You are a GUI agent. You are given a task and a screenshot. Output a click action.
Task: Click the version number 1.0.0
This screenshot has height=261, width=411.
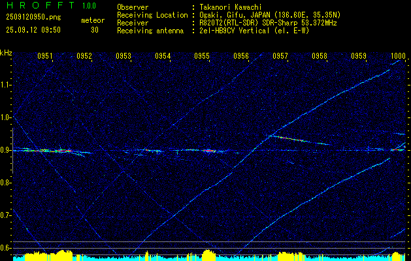click(89, 5)
